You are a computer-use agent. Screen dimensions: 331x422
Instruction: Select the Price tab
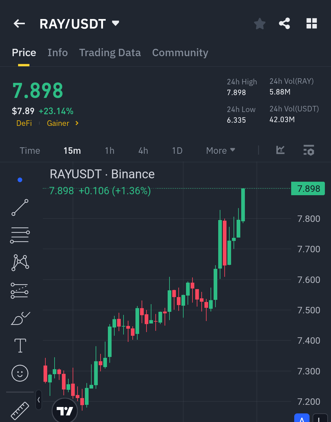(x=24, y=53)
